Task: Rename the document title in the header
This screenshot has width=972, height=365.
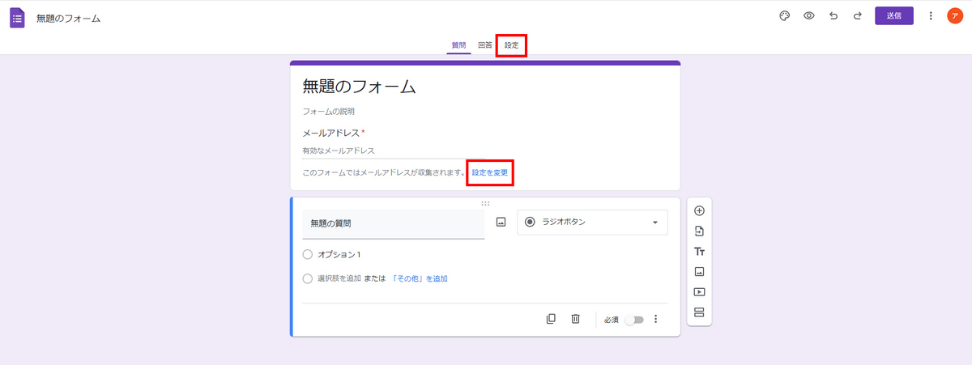Action: [x=69, y=18]
